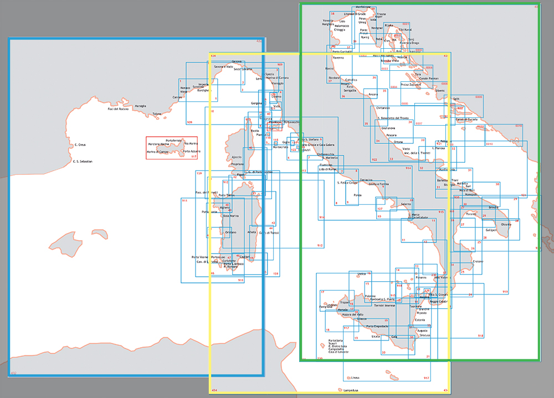
Task: Click the Genova port label
Action: [x=237, y=61]
